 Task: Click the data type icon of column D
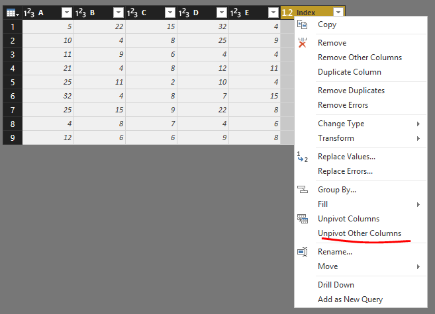pyautogui.click(x=183, y=13)
